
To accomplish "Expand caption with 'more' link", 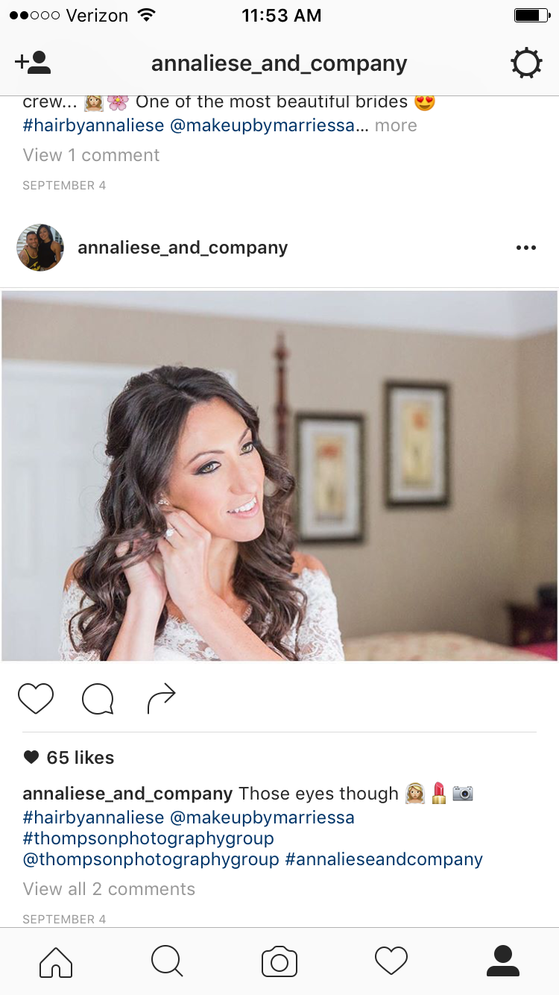I will point(396,125).
